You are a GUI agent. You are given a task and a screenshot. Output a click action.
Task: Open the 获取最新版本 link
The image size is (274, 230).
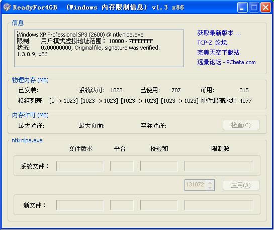point(219,33)
